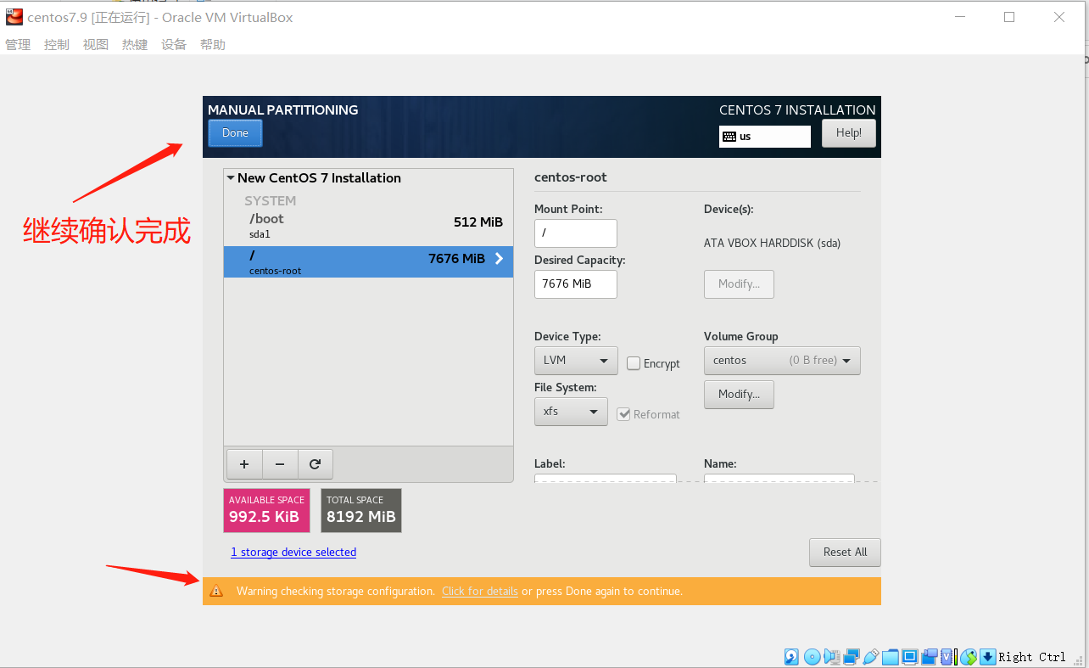Image resolution: width=1089 pixels, height=668 pixels.
Task: Click the SYSTEM section label
Action: click(271, 201)
